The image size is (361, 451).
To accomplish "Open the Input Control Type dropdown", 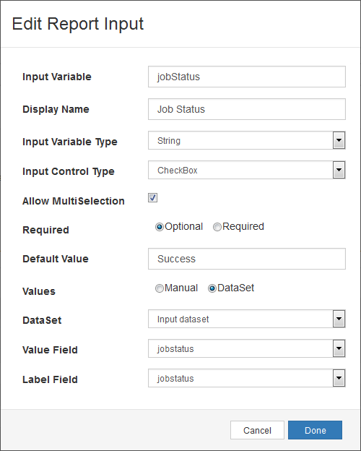I will 247,170.
